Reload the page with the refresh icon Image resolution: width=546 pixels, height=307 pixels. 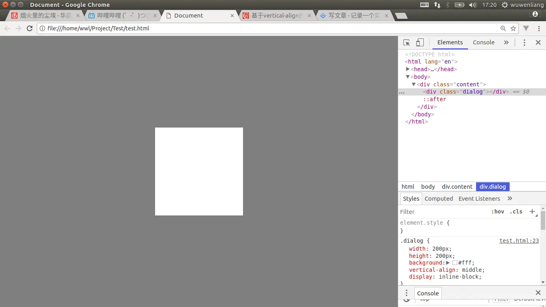tap(29, 28)
